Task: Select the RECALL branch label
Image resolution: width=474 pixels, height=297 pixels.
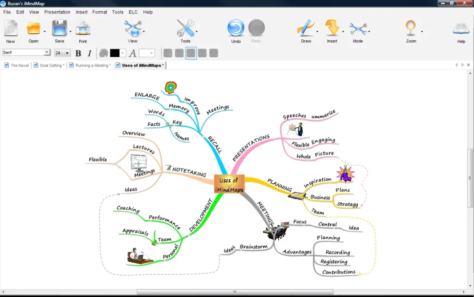Action: (x=215, y=145)
